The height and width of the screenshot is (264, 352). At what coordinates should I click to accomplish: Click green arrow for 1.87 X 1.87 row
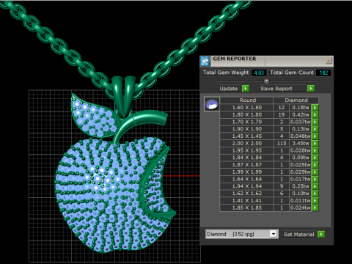(x=315, y=165)
